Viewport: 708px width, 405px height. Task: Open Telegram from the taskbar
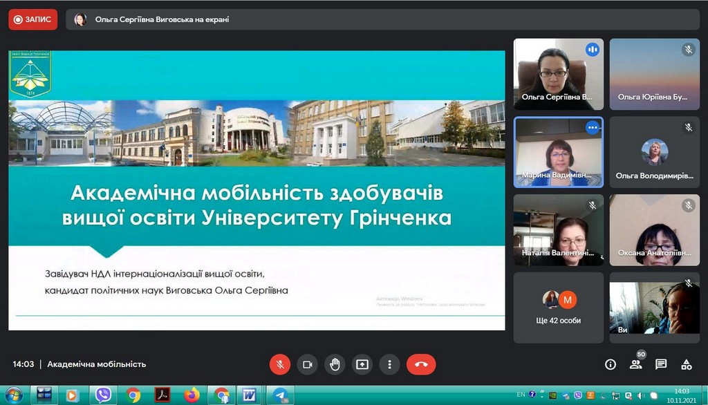coord(280,395)
